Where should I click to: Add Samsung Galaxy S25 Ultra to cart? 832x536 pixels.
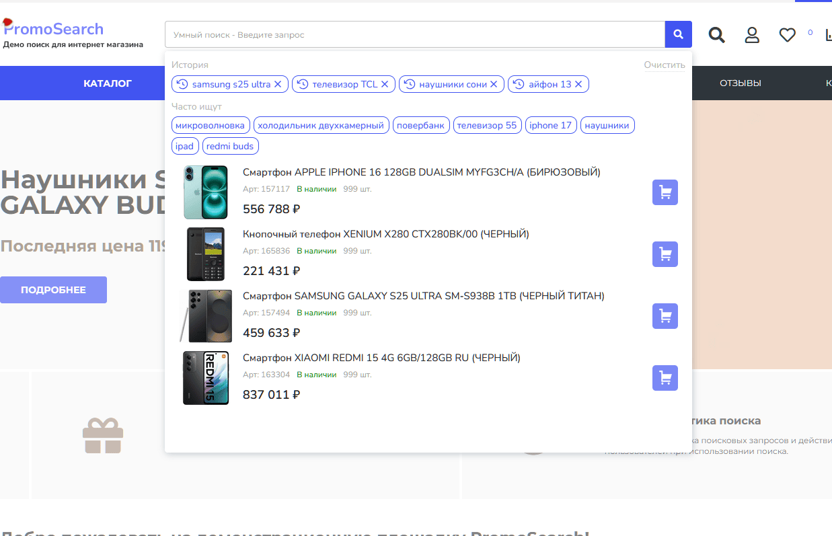[x=665, y=316]
